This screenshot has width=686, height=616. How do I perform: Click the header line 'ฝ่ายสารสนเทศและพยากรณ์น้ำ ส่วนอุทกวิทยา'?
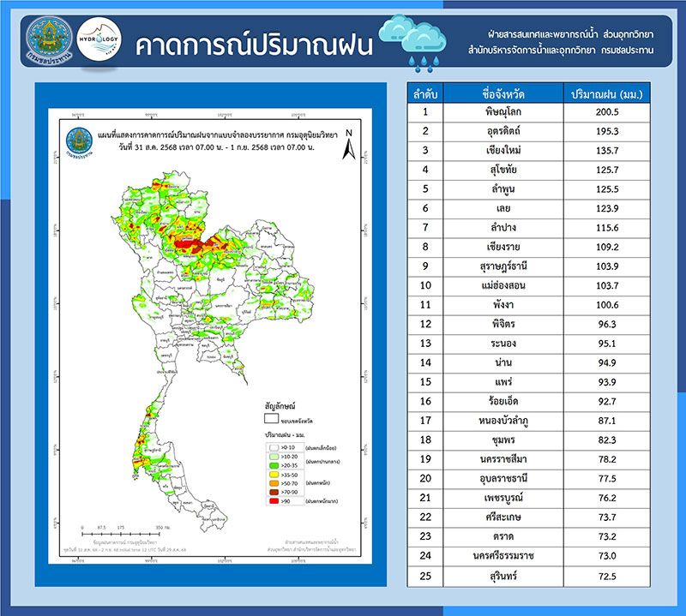[x=571, y=34]
